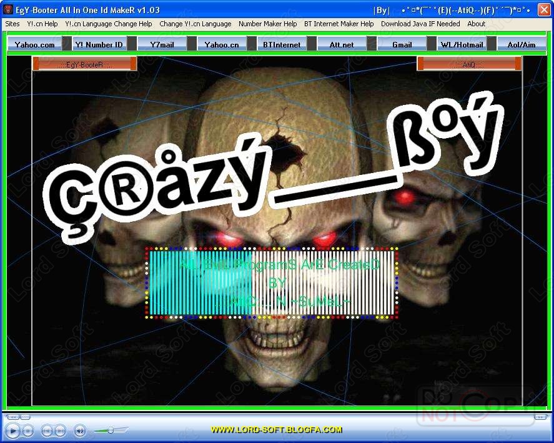The image size is (554, 443).
Task: Open the Sites menu
Action: pyautogui.click(x=12, y=24)
